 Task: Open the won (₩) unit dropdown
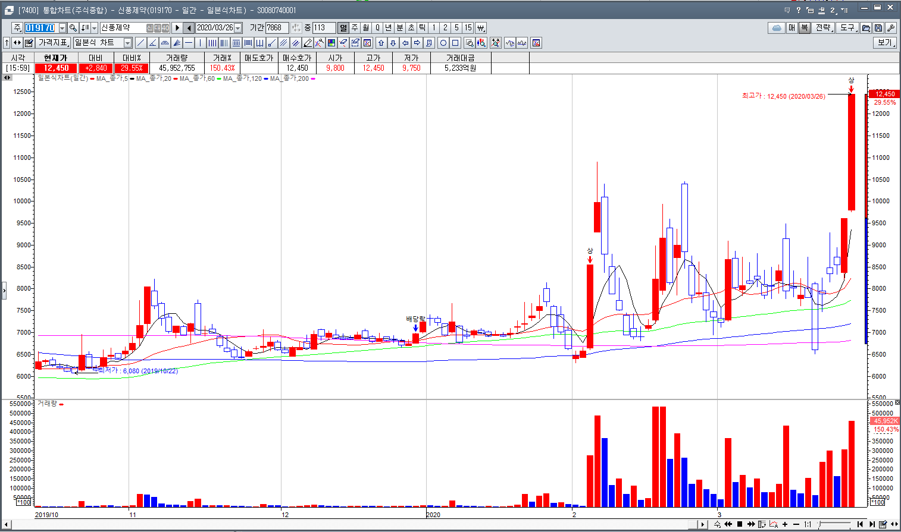pos(481,28)
